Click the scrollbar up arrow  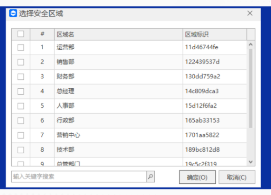(251, 45)
